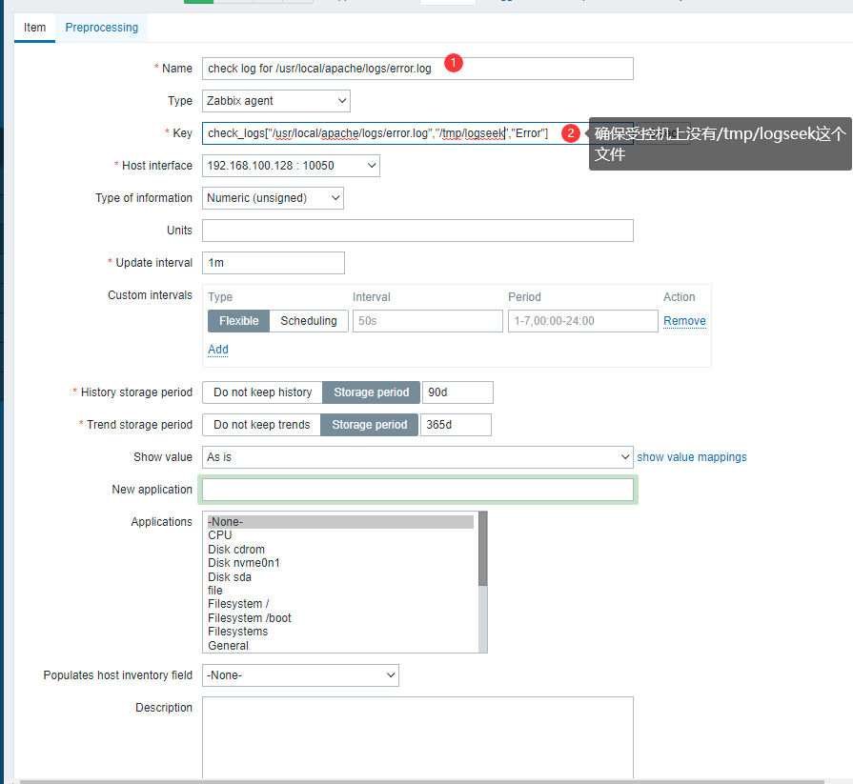Click the Remove custom interval link
The height and width of the screenshot is (784, 853).
click(x=684, y=321)
